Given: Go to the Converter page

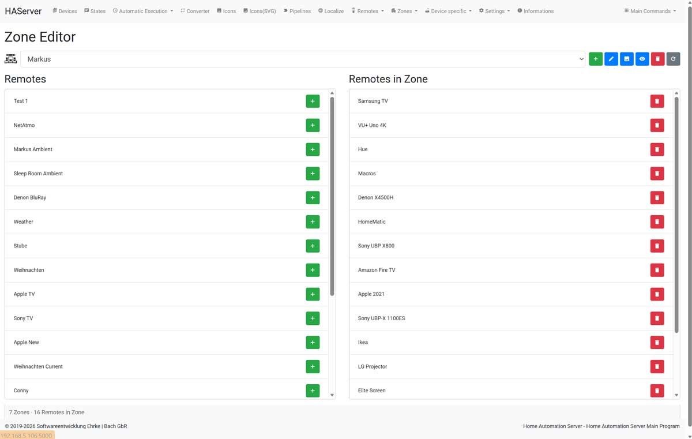Looking at the screenshot, I should tap(194, 11).
